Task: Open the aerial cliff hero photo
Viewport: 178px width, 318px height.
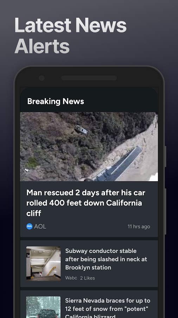Action: point(89,147)
